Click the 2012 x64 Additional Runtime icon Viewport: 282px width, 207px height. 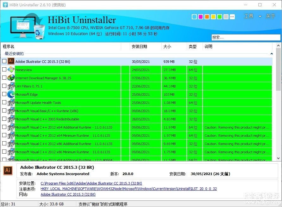tap(11, 127)
